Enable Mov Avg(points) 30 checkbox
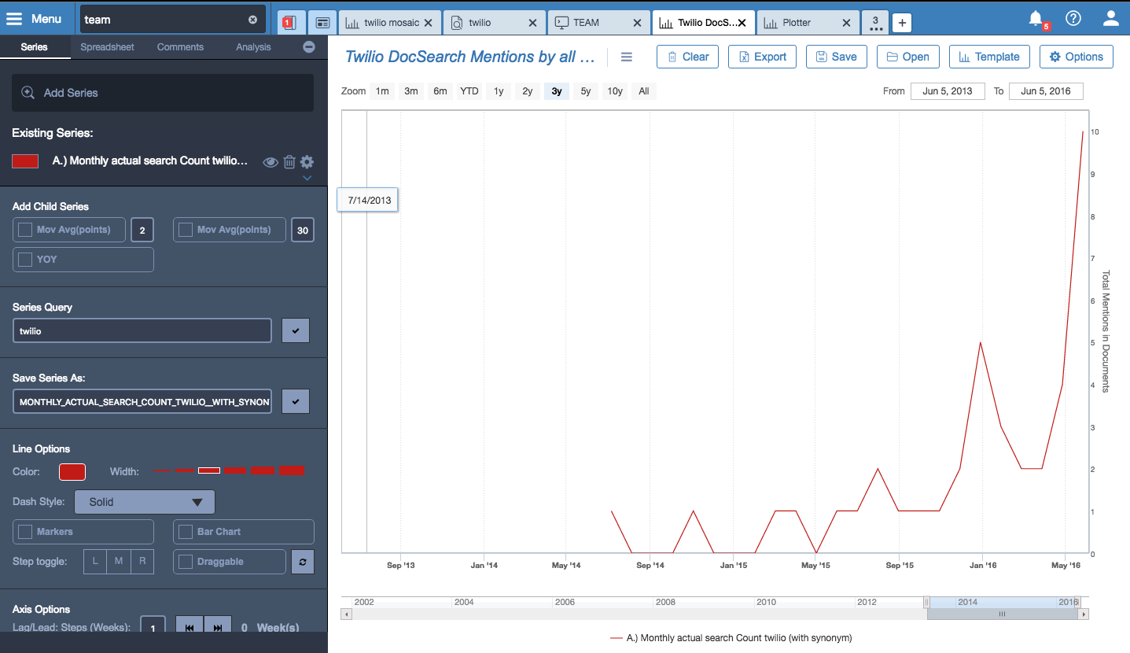The width and height of the screenshot is (1130, 653). coord(186,230)
